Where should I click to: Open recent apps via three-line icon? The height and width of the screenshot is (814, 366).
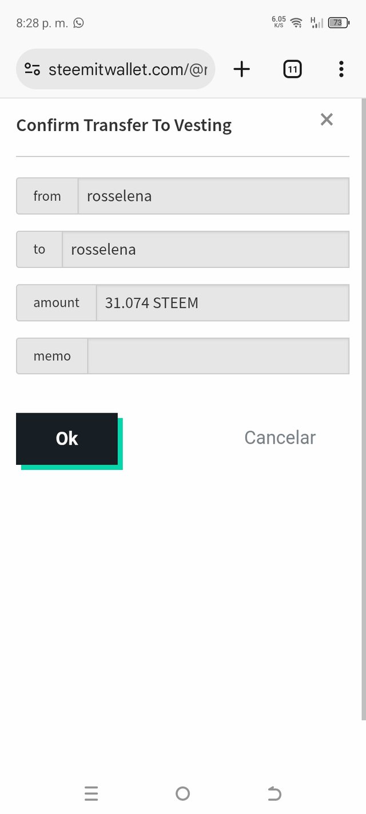pyautogui.click(x=91, y=793)
